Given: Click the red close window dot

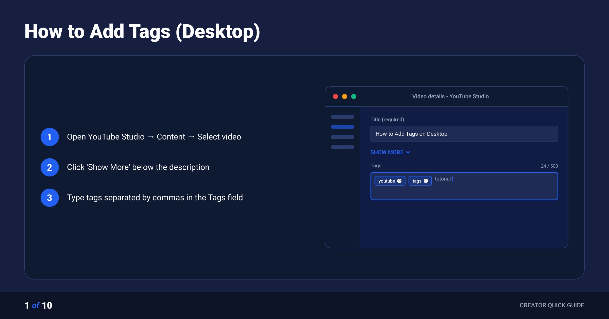Looking at the screenshot, I should point(335,96).
